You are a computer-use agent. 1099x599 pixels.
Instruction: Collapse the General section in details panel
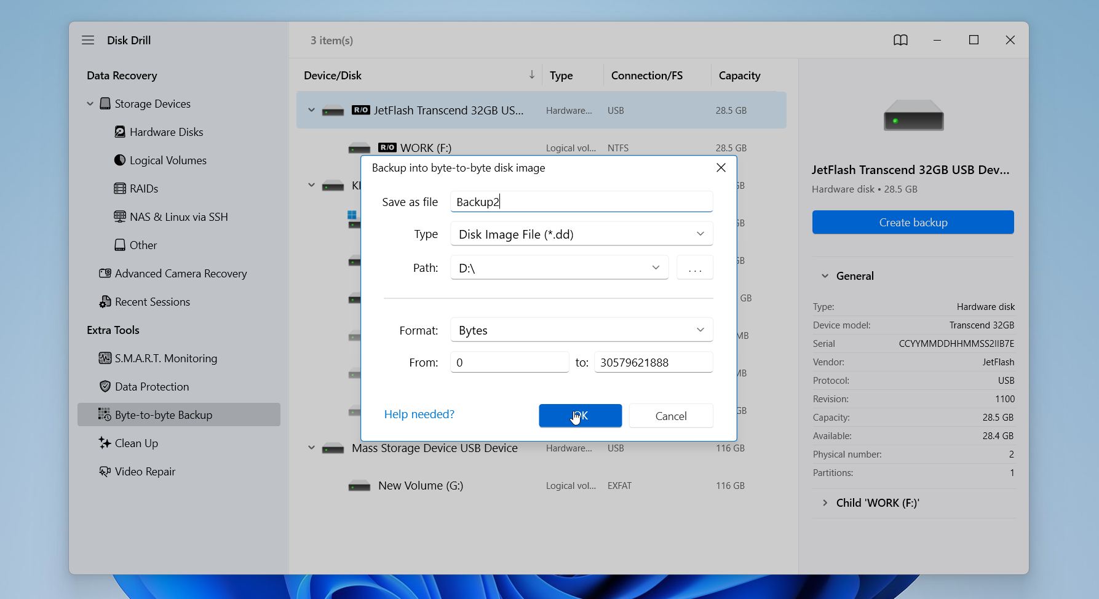click(x=825, y=276)
